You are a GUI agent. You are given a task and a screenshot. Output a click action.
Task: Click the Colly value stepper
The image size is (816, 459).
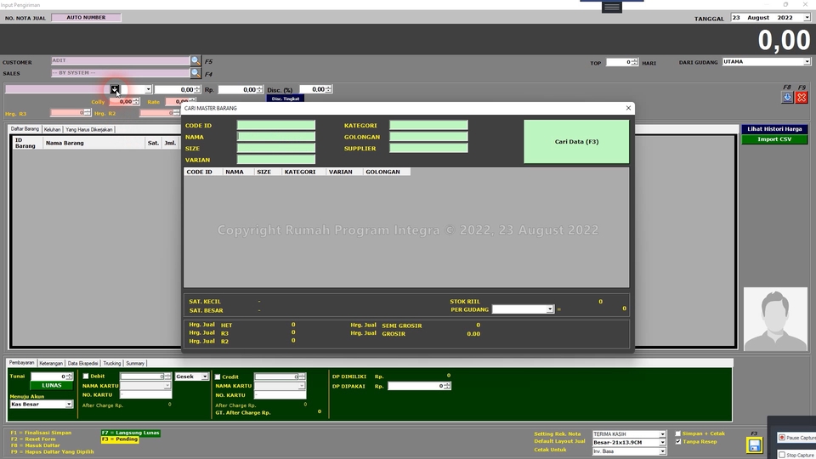(x=136, y=102)
